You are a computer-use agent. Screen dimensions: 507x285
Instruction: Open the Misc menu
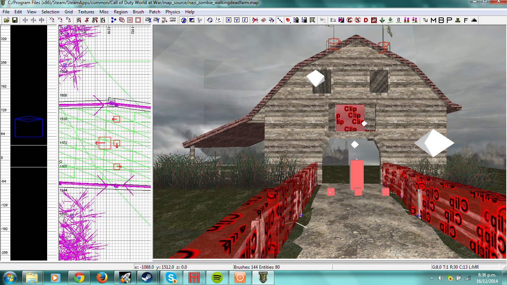coord(104,12)
